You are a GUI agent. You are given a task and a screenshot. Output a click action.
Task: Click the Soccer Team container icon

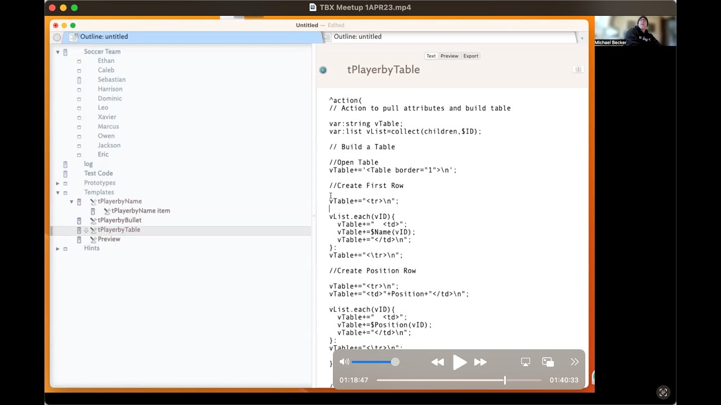coord(65,52)
